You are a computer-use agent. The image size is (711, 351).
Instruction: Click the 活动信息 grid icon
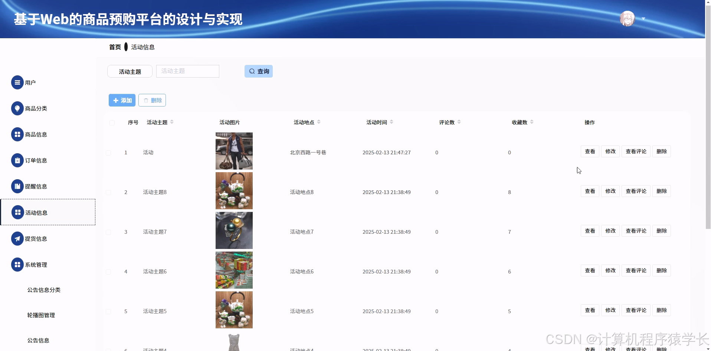(x=17, y=212)
